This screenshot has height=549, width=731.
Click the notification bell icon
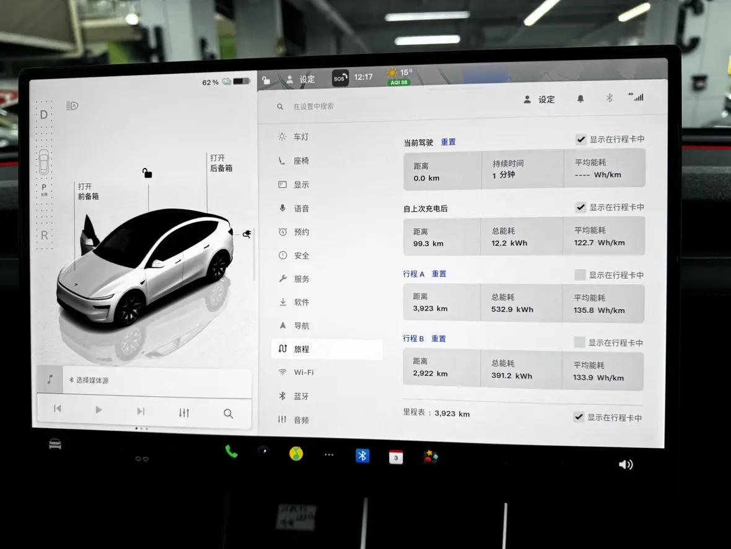pyautogui.click(x=580, y=99)
